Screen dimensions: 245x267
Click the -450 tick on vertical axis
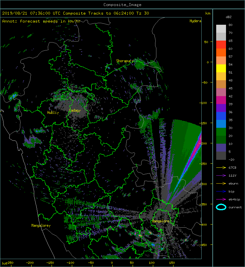[x=203, y=245]
